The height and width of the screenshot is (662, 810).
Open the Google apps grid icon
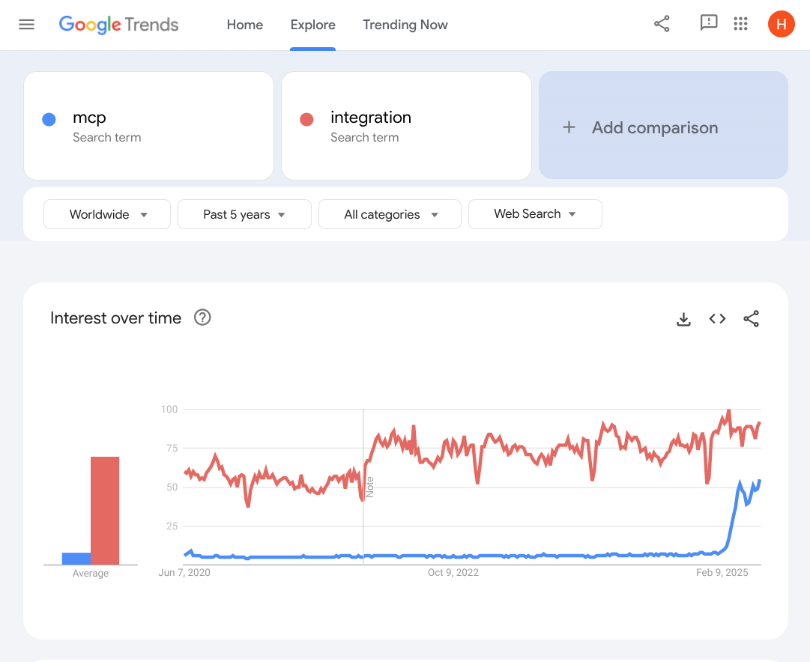coord(740,23)
